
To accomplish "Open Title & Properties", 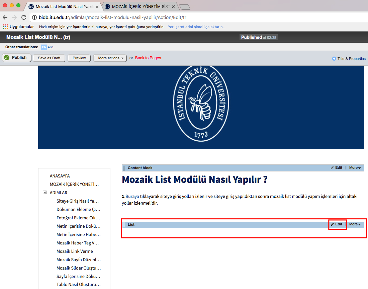I will [x=349, y=59].
